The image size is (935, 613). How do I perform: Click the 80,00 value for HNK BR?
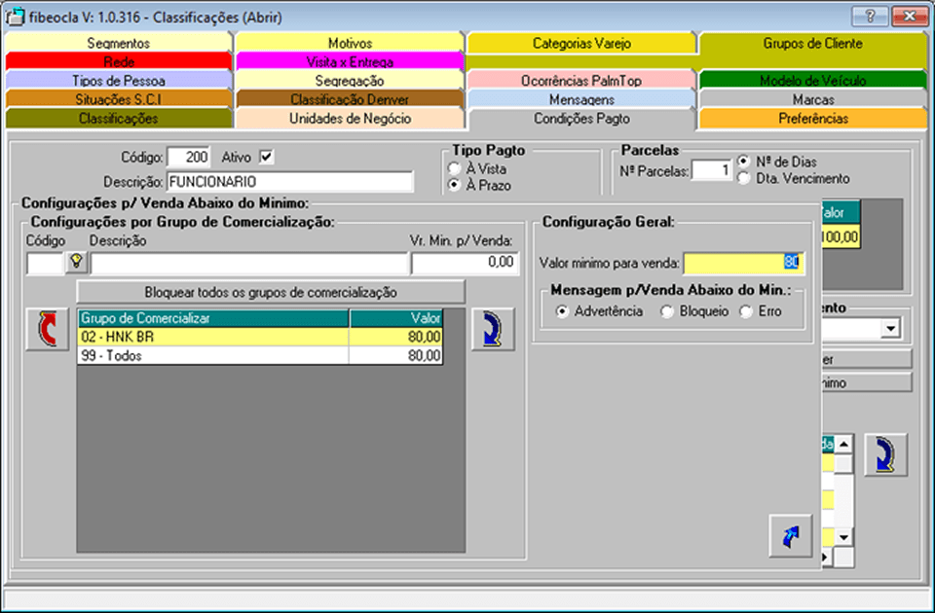(x=396, y=338)
